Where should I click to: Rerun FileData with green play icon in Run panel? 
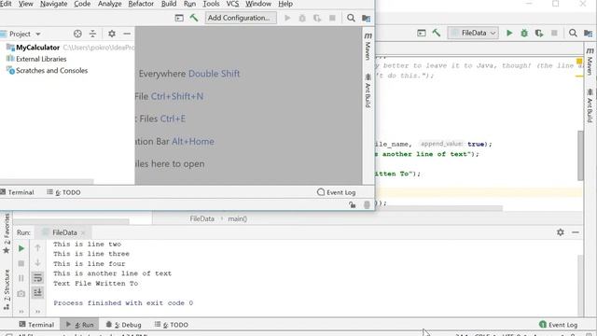(21, 248)
